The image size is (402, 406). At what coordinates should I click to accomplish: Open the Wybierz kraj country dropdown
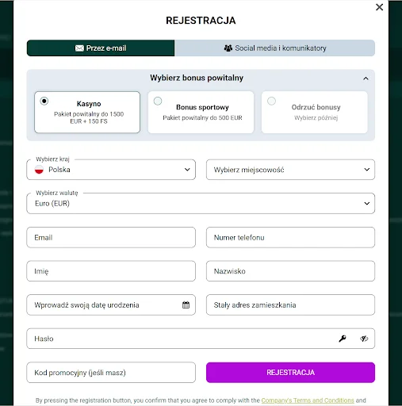(x=111, y=170)
